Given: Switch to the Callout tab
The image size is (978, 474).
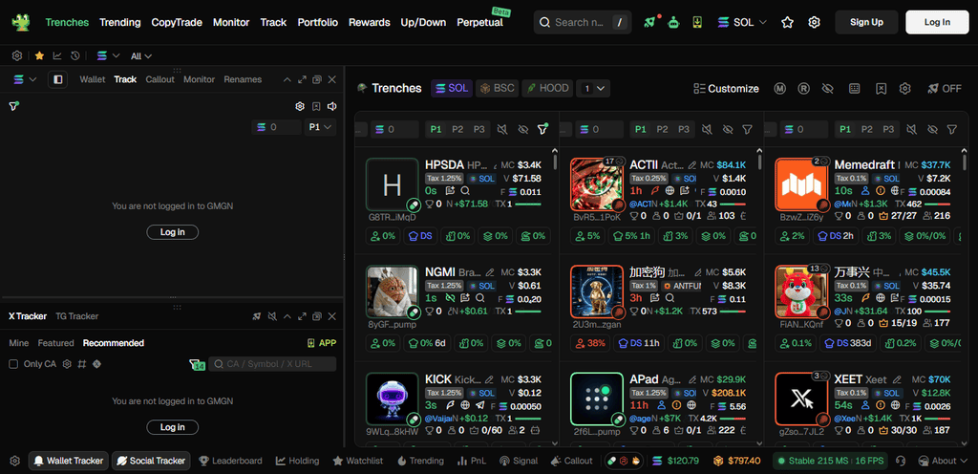Looking at the screenshot, I should [x=159, y=80].
